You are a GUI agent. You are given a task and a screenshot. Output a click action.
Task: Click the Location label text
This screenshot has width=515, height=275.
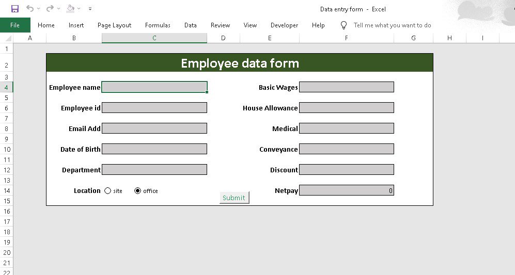tap(87, 191)
